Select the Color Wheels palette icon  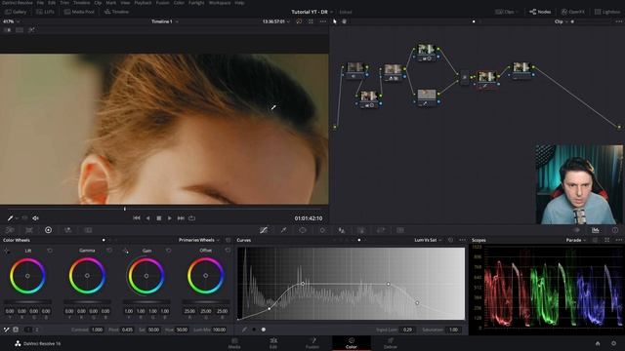click(48, 230)
